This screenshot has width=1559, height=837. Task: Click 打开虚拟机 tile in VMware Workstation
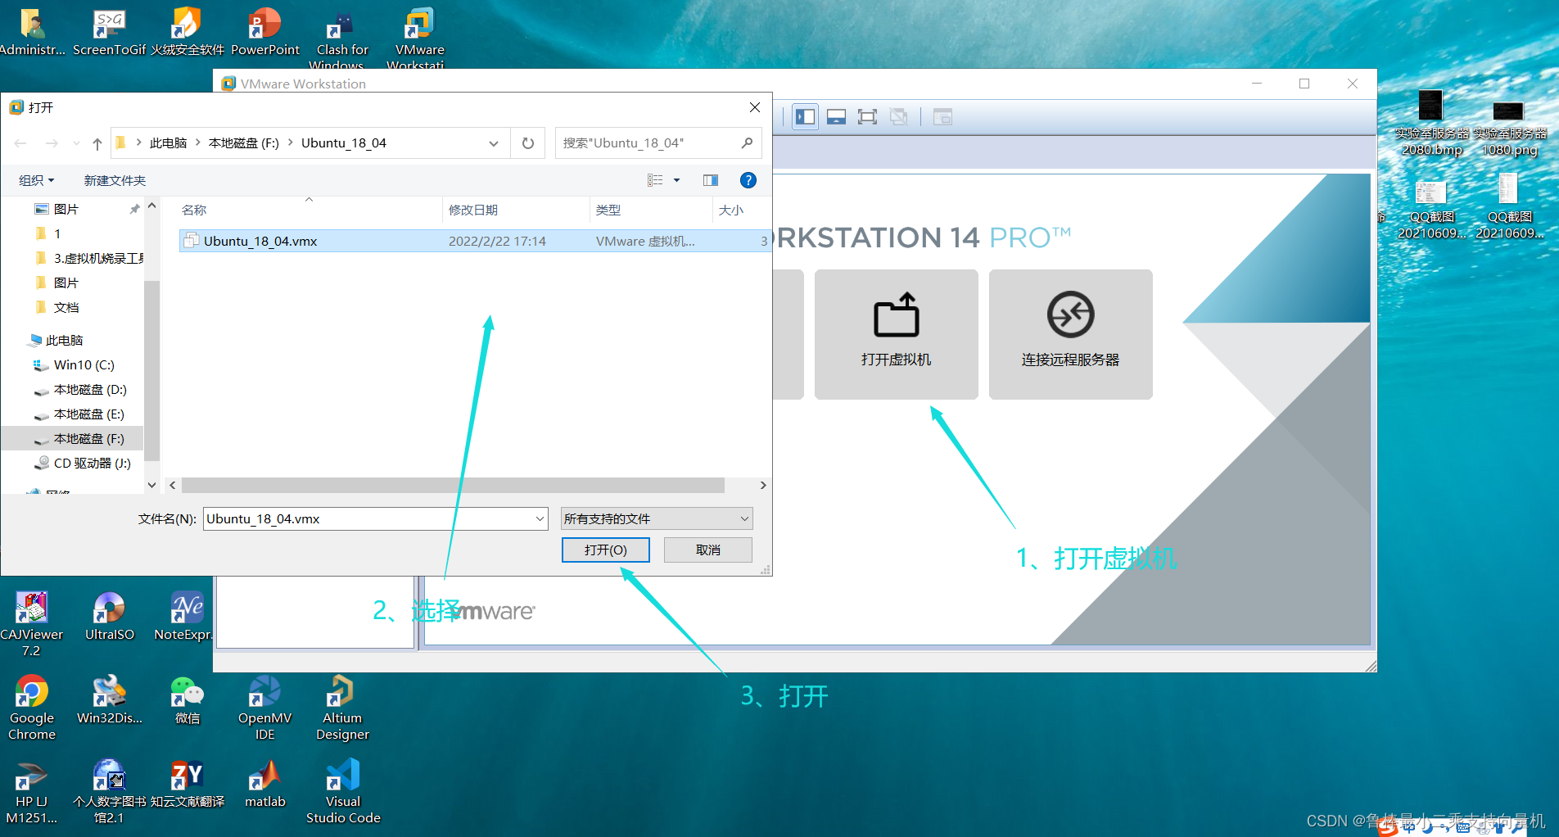(897, 334)
